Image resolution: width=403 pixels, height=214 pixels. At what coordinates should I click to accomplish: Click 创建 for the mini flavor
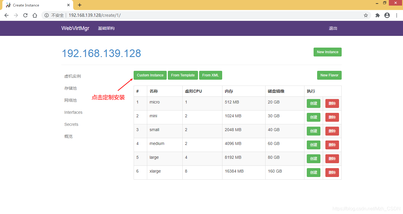tap(314, 117)
